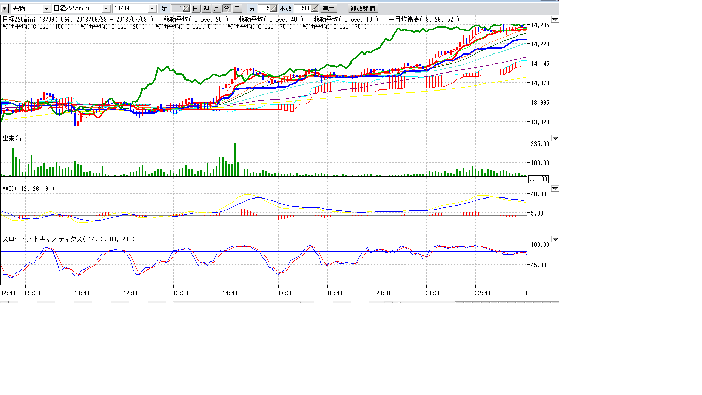Viewport: 702px width, 395px height.
Task: Open the MACD panel menu arrow
Action: pyautogui.click(x=555, y=189)
